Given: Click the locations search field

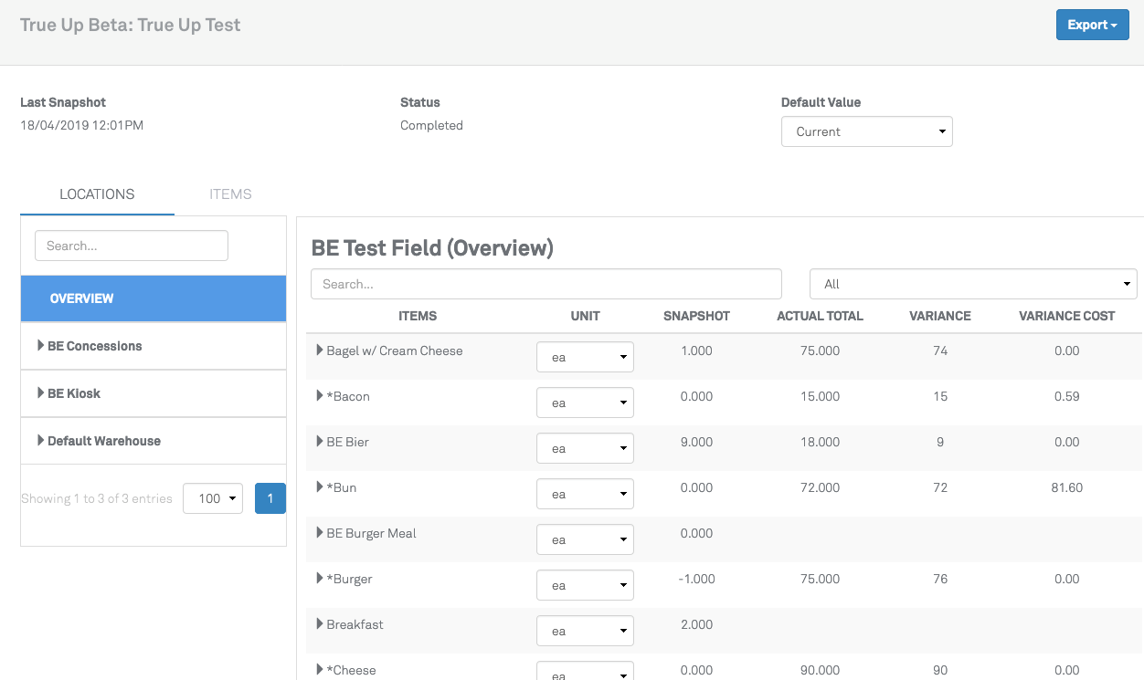Looking at the screenshot, I should [131, 246].
